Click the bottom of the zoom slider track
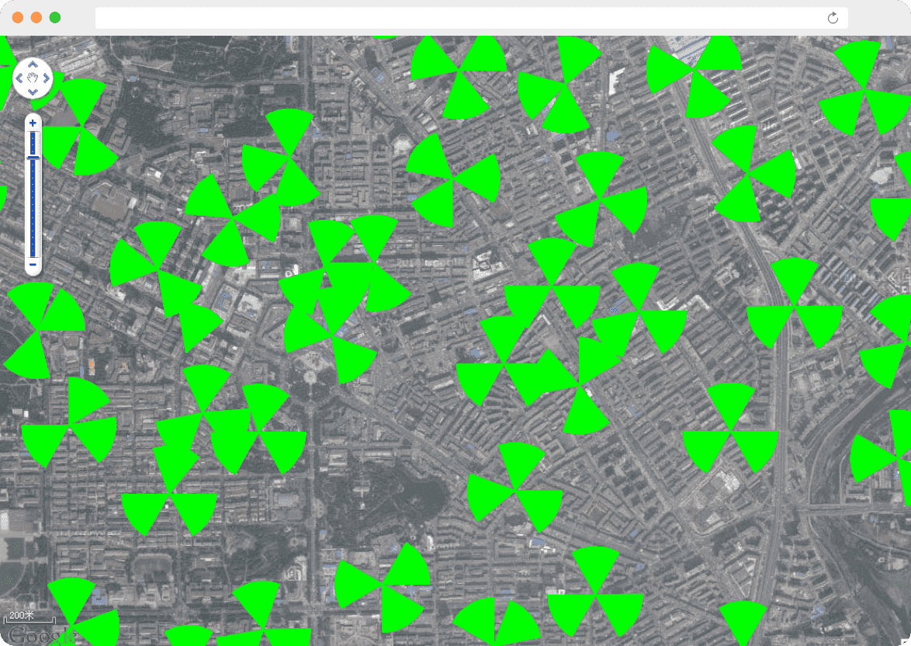Image resolution: width=911 pixels, height=646 pixels. coord(33,254)
